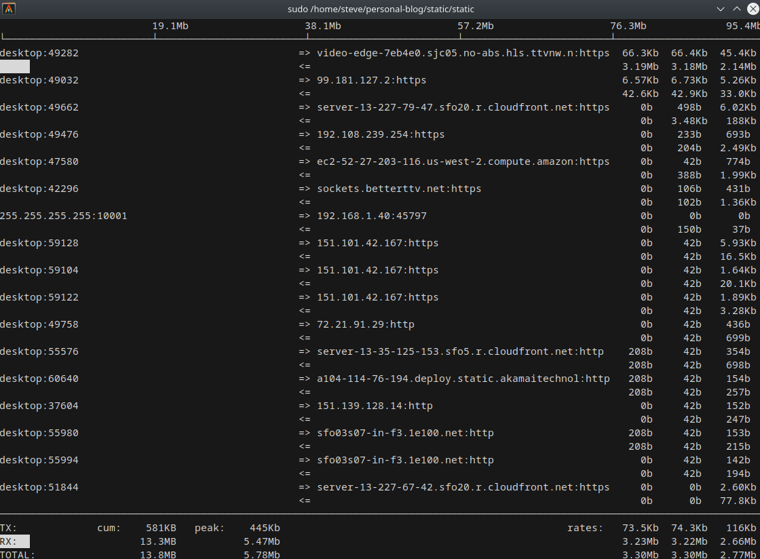Click the 581KB cumulative TX value
The image size is (760, 559).
(161, 528)
